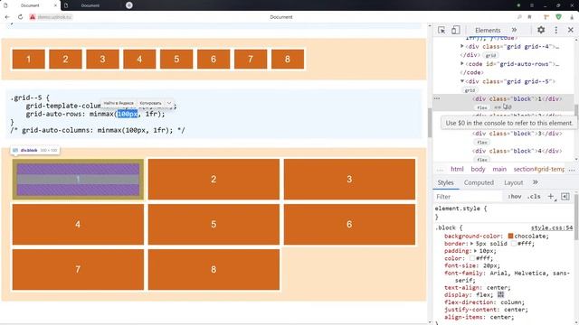Select section#grid-temp breadcrumb item
Image resolution: width=579 pixels, height=325 pixels.
(x=539, y=169)
